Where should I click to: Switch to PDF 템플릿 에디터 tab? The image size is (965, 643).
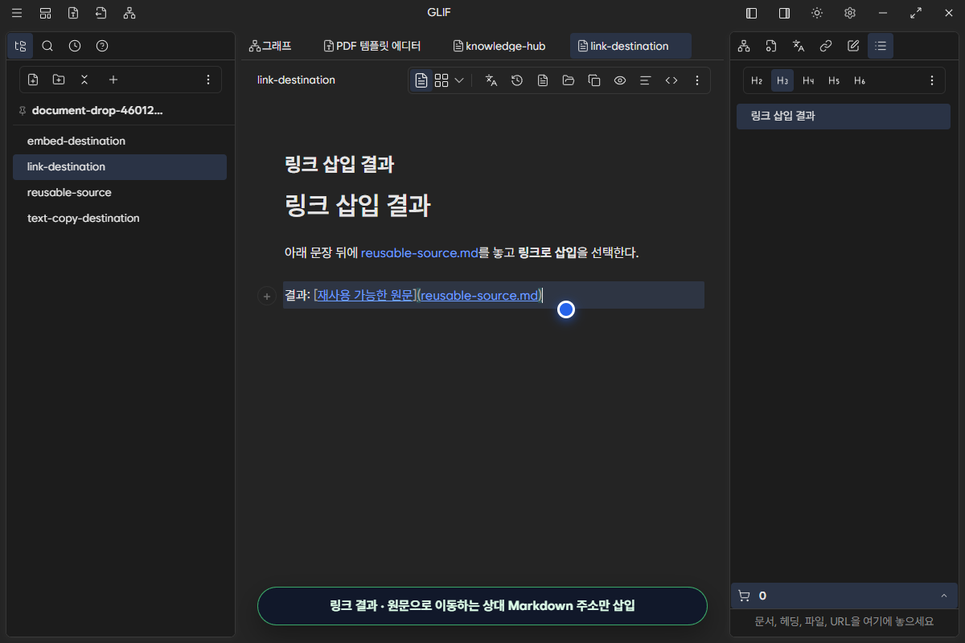pyautogui.click(x=372, y=46)
